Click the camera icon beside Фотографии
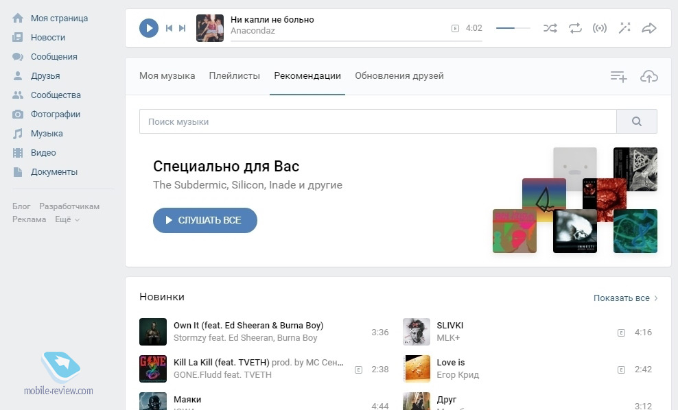The image size is (678, 410). click(18, 114)
